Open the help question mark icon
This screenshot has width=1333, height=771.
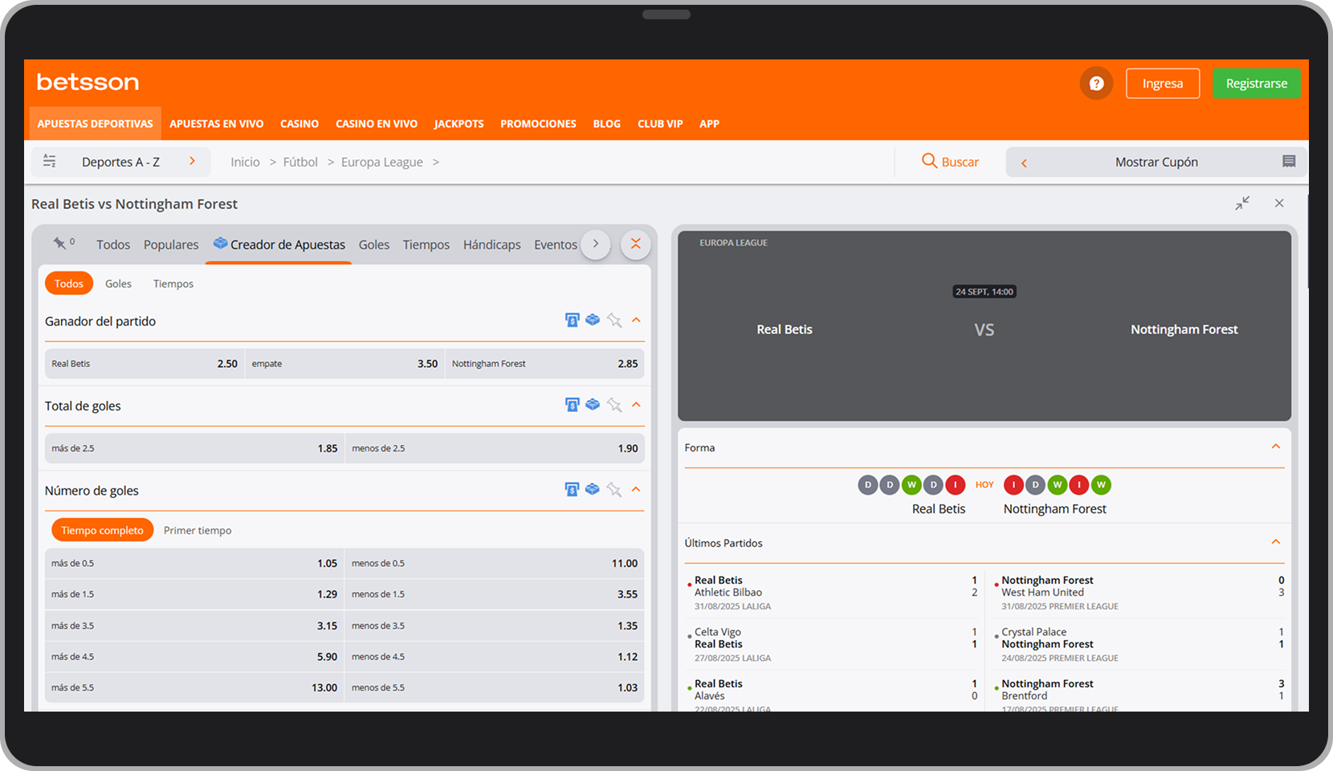(x=1096, y=84)
